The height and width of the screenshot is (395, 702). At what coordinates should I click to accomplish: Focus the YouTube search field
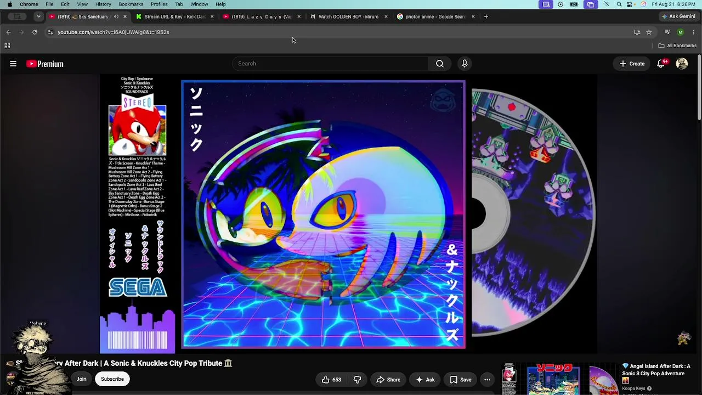coord(330,64)
